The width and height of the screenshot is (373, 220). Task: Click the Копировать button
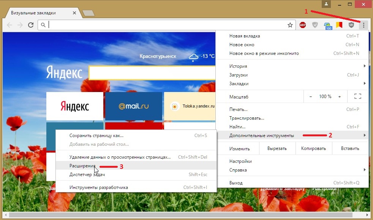[x=313, y=148]
